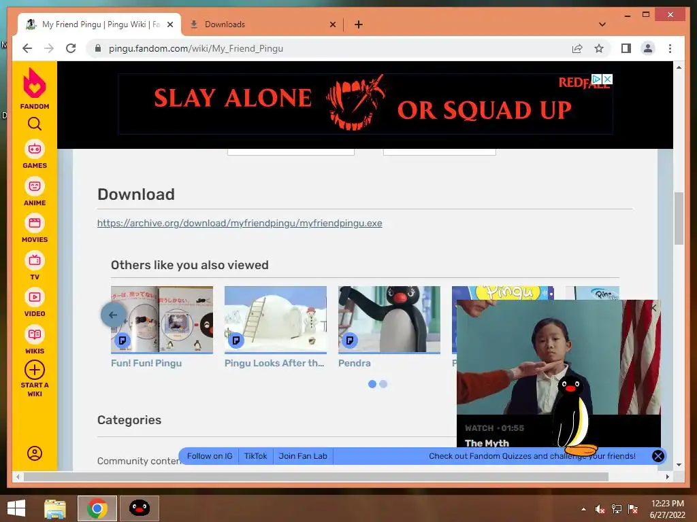
Task: Close the My Friend Pingu tab
Action: (169, 24)
